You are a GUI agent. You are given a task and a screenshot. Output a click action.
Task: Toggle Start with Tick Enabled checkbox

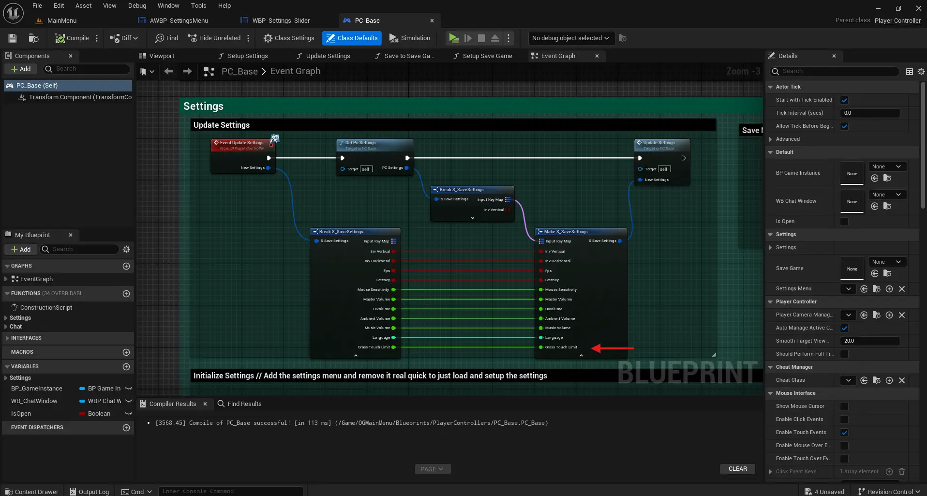[844, 100]
